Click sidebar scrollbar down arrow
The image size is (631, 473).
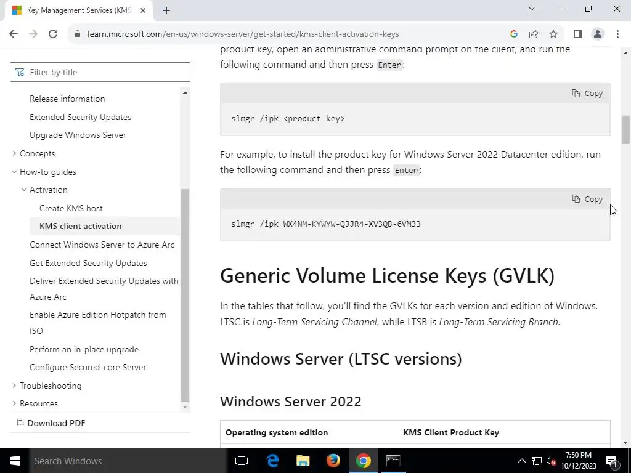[185, 407]
